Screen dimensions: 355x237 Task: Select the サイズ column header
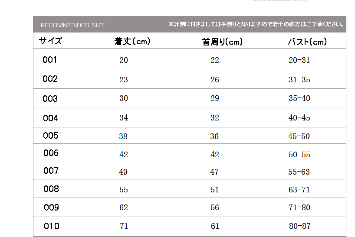pos(50,41)
